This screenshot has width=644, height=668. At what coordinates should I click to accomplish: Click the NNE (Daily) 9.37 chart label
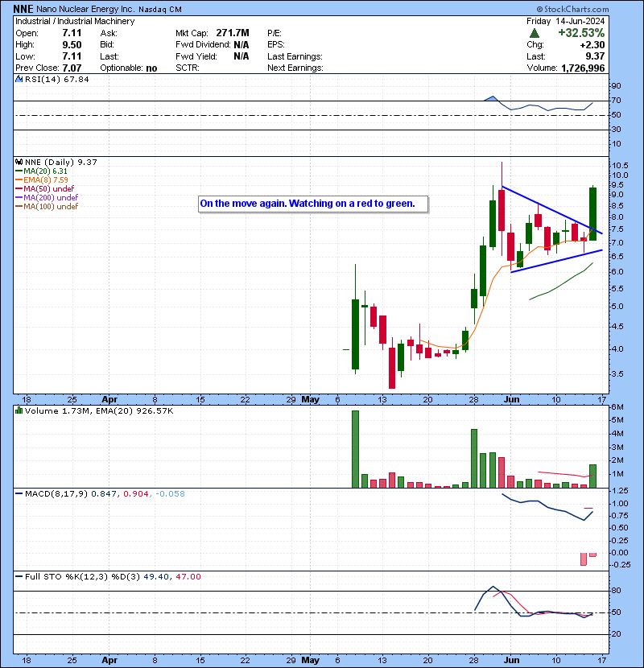[61, 163]
